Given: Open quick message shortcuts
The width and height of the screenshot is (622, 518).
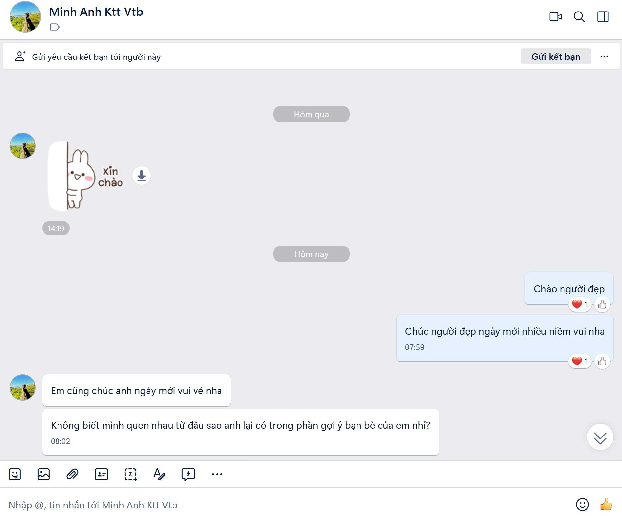Looking at the screenshot, I should 188,474.
